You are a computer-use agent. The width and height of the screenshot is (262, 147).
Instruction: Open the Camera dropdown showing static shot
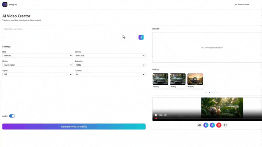(110, 56)
